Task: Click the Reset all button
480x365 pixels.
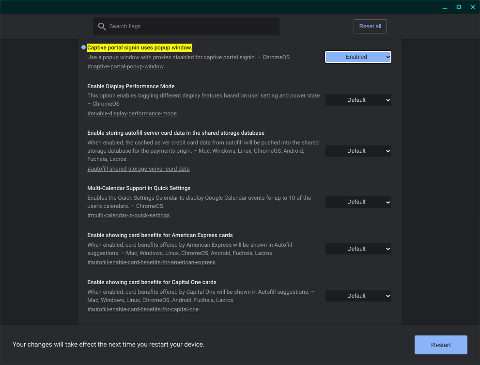Action: click(370, 26)
